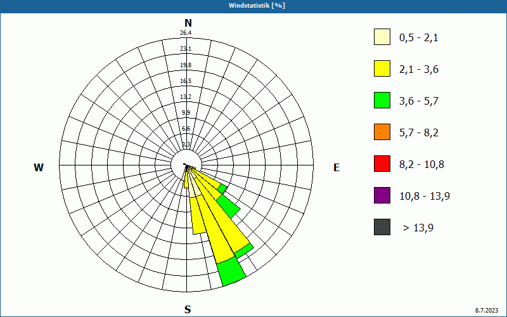The width and height of the screenshot is (507, 317).
Task: Click the legend label '8,2 - 10,8'
Action: (421, 165)
